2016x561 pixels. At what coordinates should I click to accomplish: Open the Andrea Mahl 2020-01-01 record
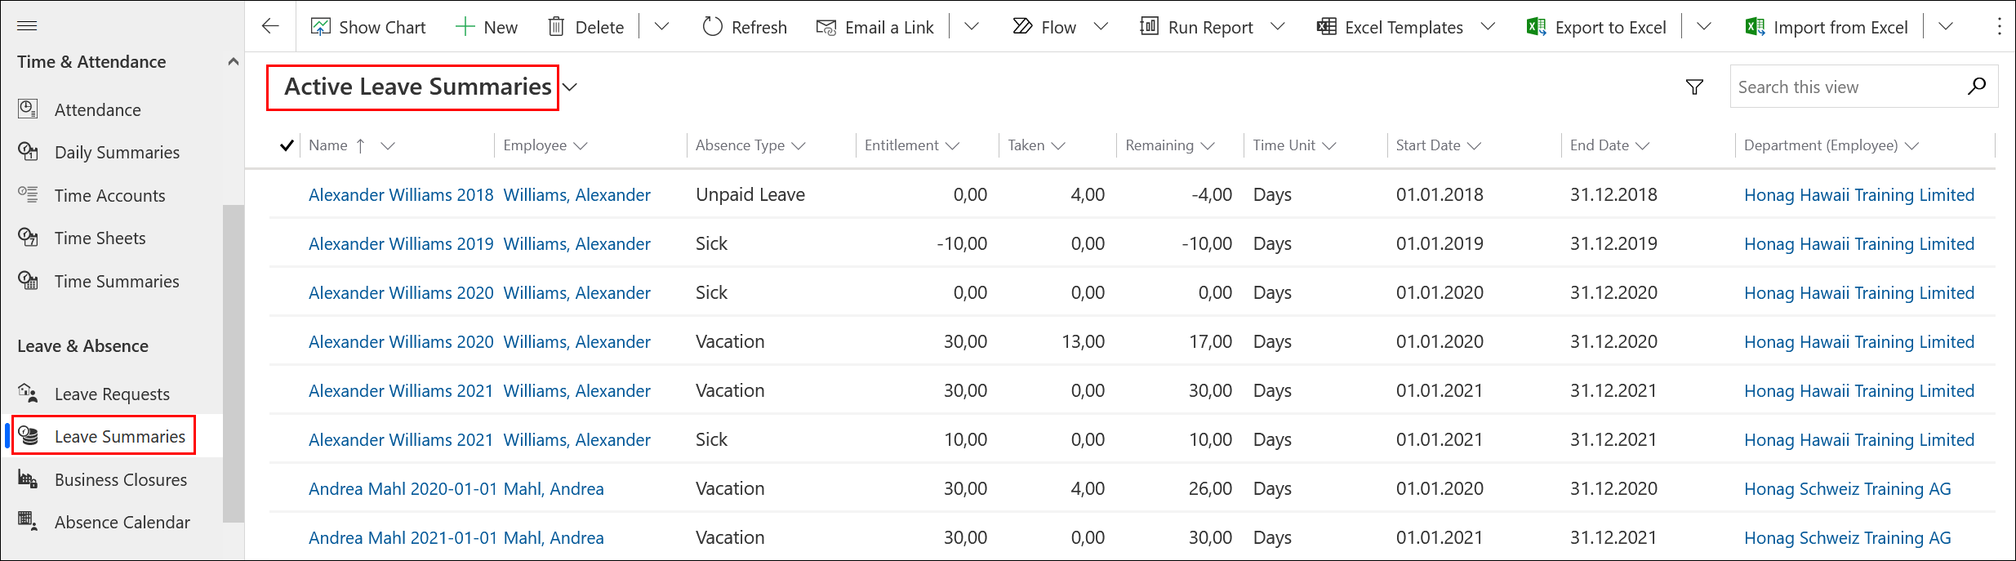pyautogui.click(x=403, y=488)
